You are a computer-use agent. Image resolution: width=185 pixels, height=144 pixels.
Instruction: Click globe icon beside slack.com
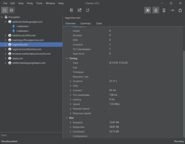10,58
